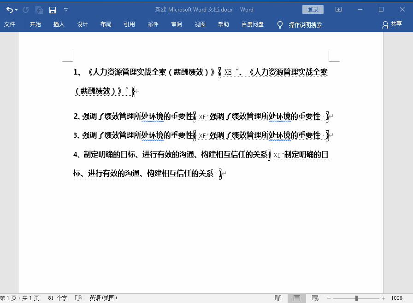Screen dimensions: 413x303
Task: Switch to the 插入 tab
Action: coord(59,24)
